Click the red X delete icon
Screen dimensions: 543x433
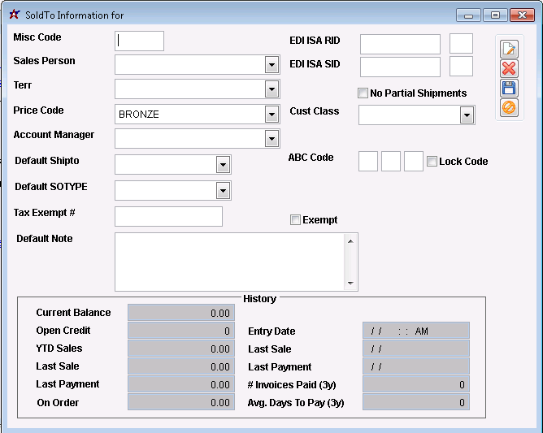click(x=509, y=68)
